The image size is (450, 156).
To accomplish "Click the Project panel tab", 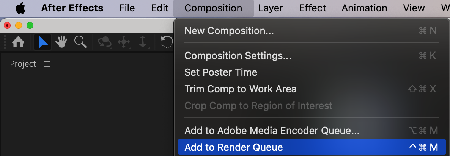I will [x=23, y=64].
